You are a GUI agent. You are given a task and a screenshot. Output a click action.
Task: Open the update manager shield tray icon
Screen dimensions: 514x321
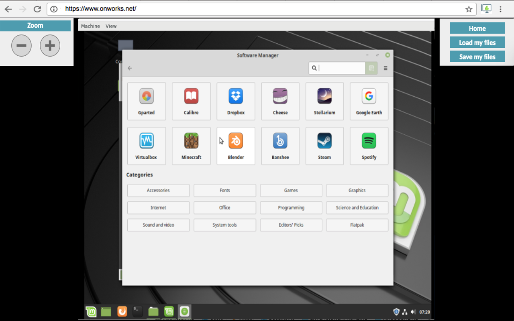396,312
